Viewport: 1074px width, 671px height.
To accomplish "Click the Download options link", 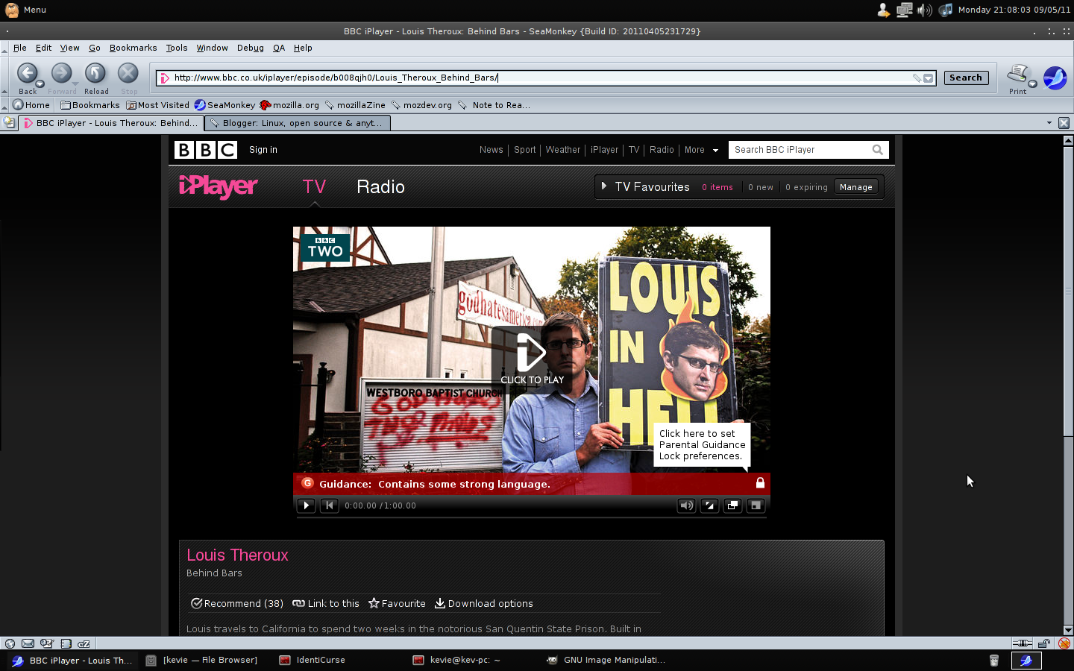I will point(484,604).
